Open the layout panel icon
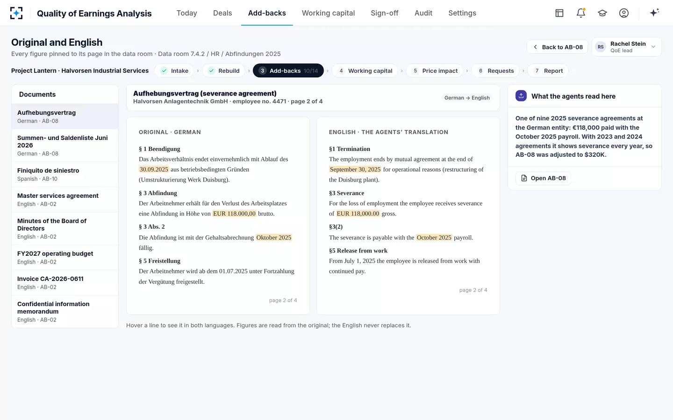673x420 pixels. (x=559, y=13)
